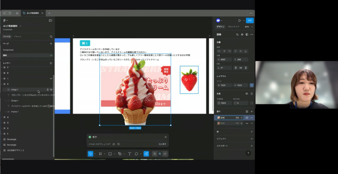Switch to the ファイル tab

click(7, 37)
